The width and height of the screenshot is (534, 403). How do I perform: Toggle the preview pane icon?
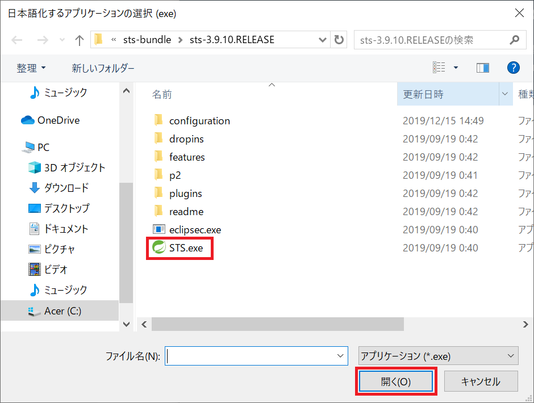tap(482, 68)
